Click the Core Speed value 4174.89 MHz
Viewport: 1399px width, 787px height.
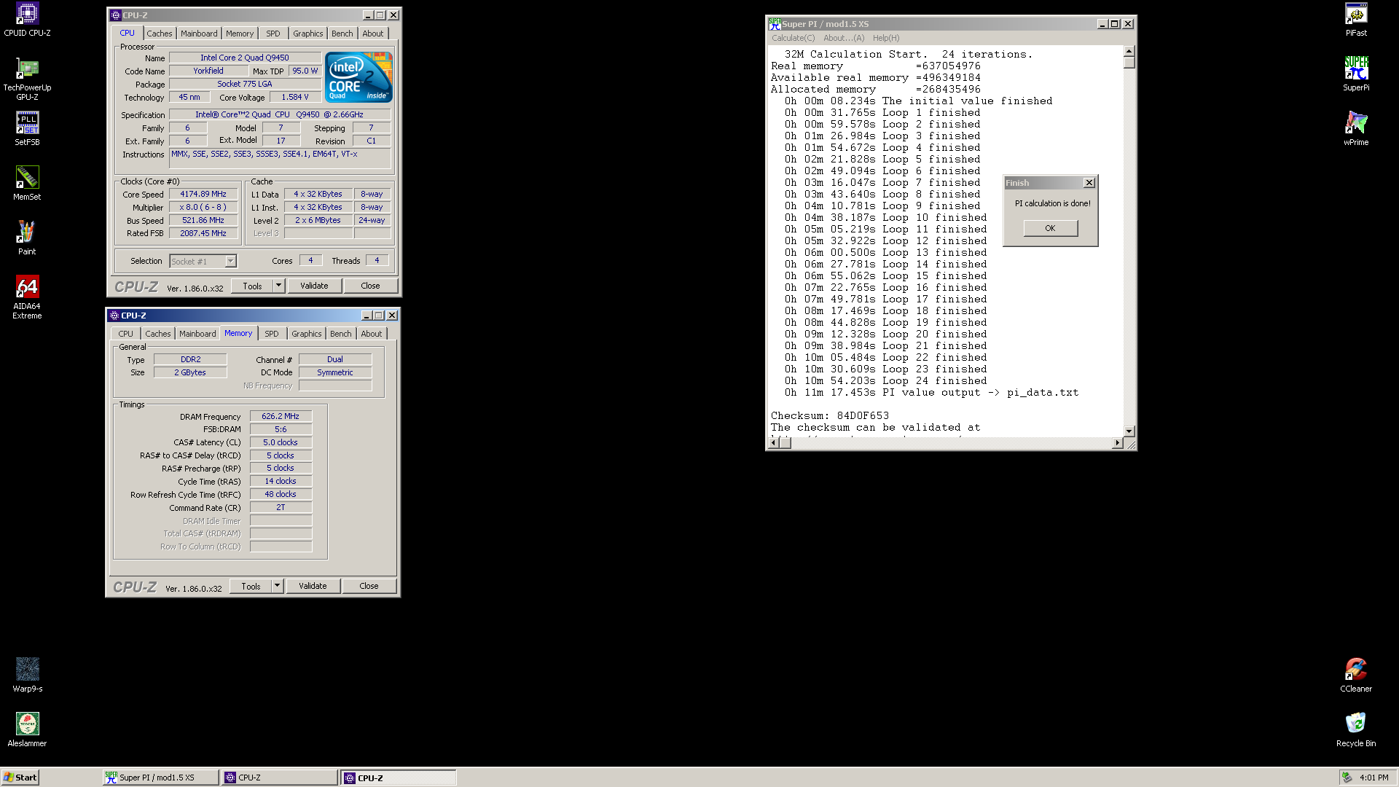pos(203,195)
